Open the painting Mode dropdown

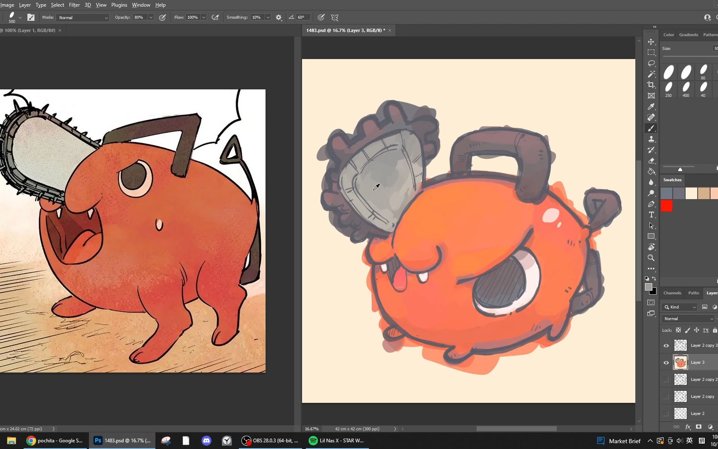coord(83,17)
